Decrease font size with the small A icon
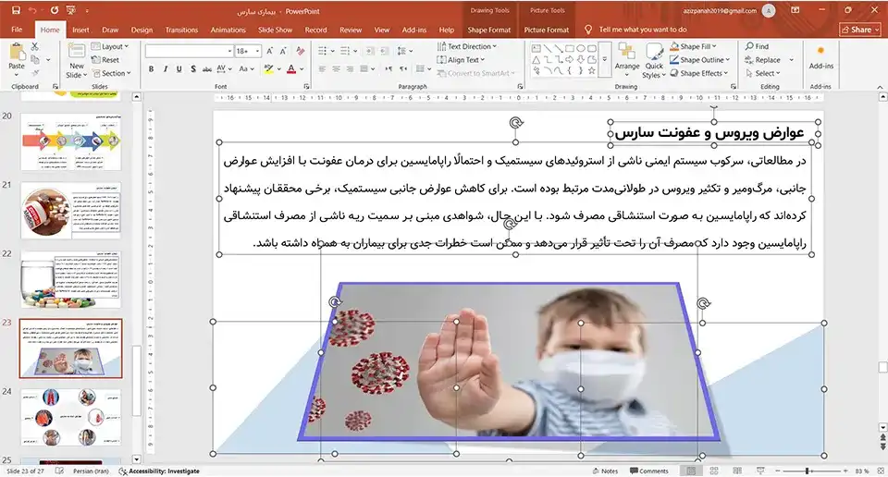This screenshot has width=888, height=477. [283, 51]
